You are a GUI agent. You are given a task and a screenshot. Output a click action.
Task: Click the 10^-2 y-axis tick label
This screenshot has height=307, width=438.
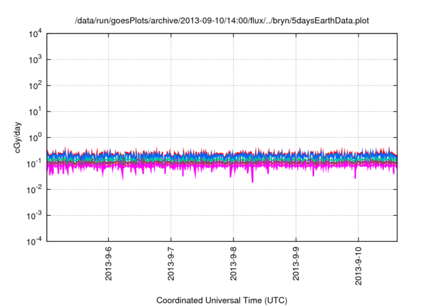pyautogui.click(x=34, y=190)
